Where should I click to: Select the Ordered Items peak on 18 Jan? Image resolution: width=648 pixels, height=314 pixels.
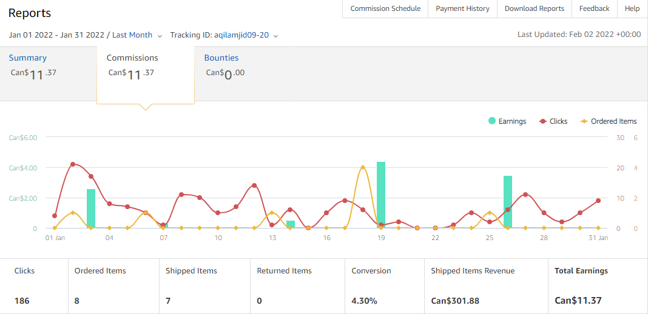pos(363,167)
